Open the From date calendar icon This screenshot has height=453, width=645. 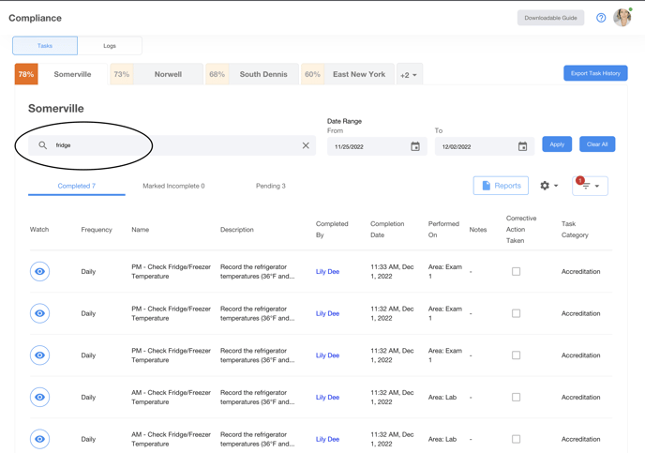(x=415, y=146)
